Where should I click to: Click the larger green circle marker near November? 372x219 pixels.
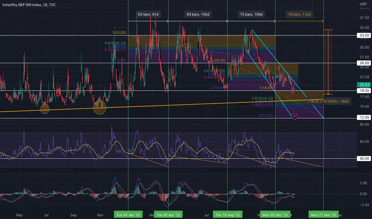coord(100,108)
